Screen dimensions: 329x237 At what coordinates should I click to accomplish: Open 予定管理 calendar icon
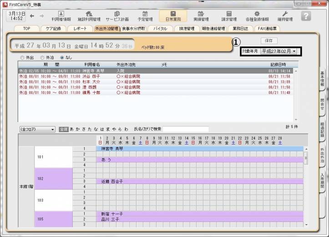pos(145,16)
